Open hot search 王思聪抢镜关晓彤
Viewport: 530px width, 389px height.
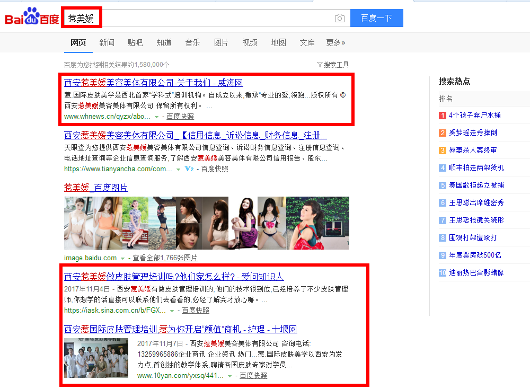476,220
